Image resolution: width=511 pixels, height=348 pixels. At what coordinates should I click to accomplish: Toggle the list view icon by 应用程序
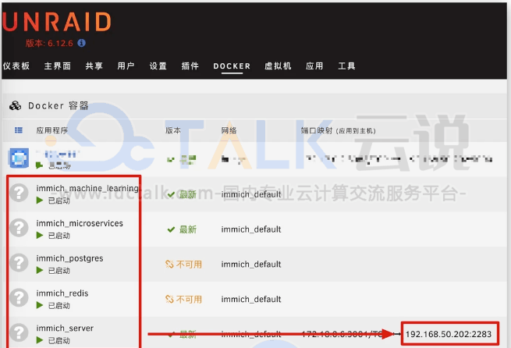point(19,130)
